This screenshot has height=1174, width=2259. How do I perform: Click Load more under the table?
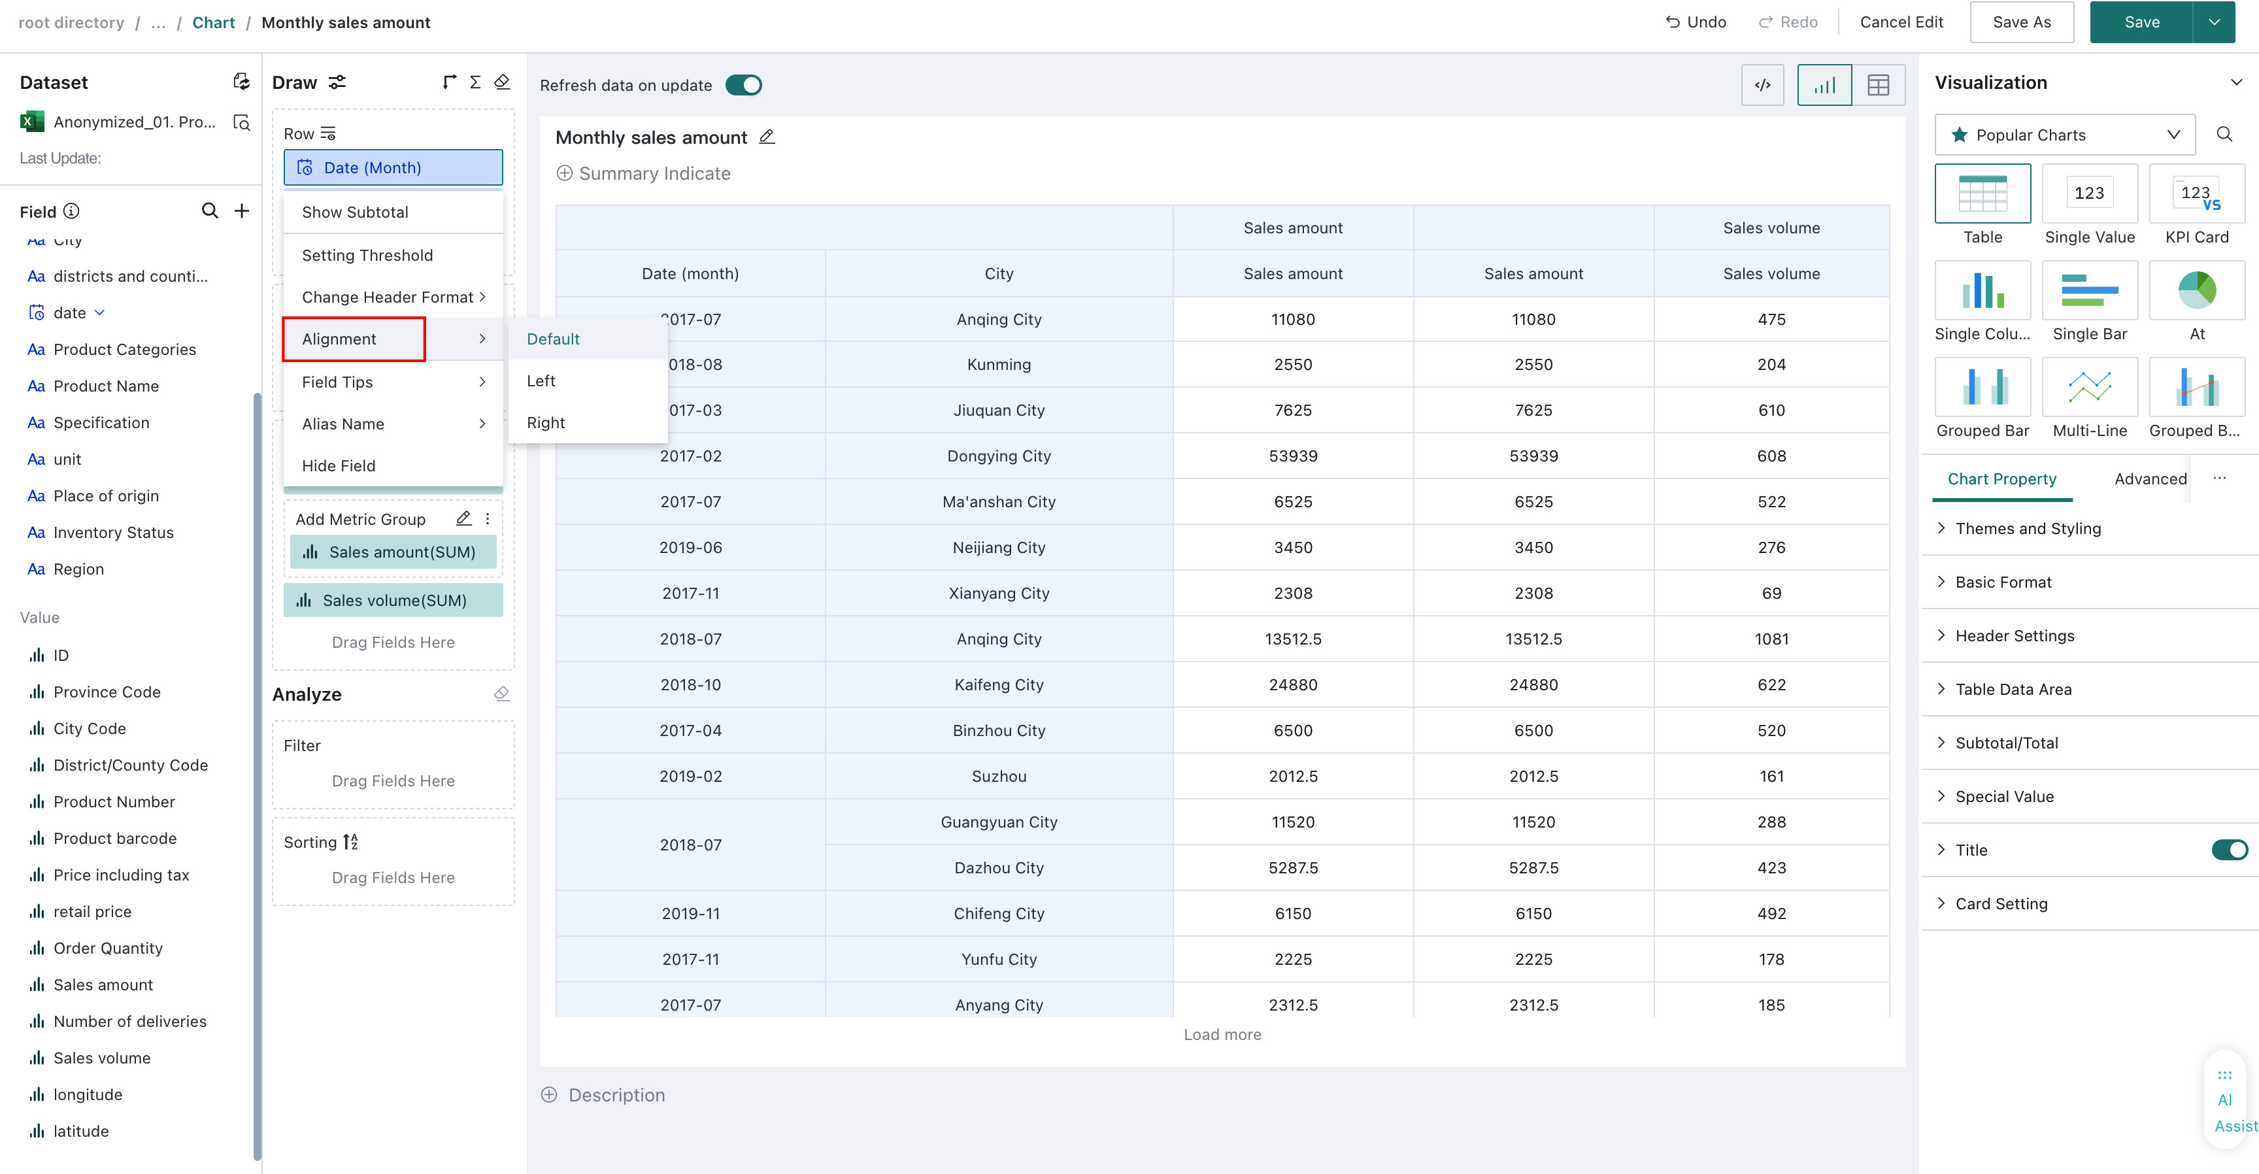[x=1222, y=1033]
